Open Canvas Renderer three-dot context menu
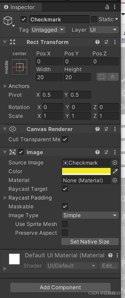This screenshot has width=125, height=298. pos(115,129)
